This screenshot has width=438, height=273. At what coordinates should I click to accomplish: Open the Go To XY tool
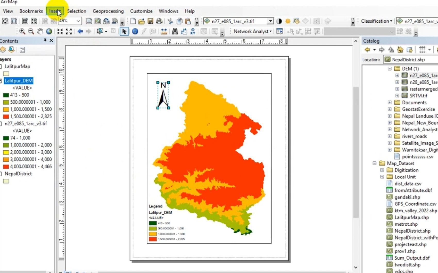coord(192,32)
